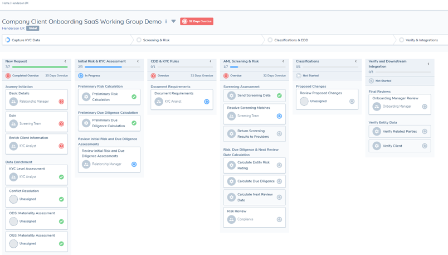Click the in-progress icon on Resolve Screening Matches
This screenshot has width=448, height=255.
point(279,116)
